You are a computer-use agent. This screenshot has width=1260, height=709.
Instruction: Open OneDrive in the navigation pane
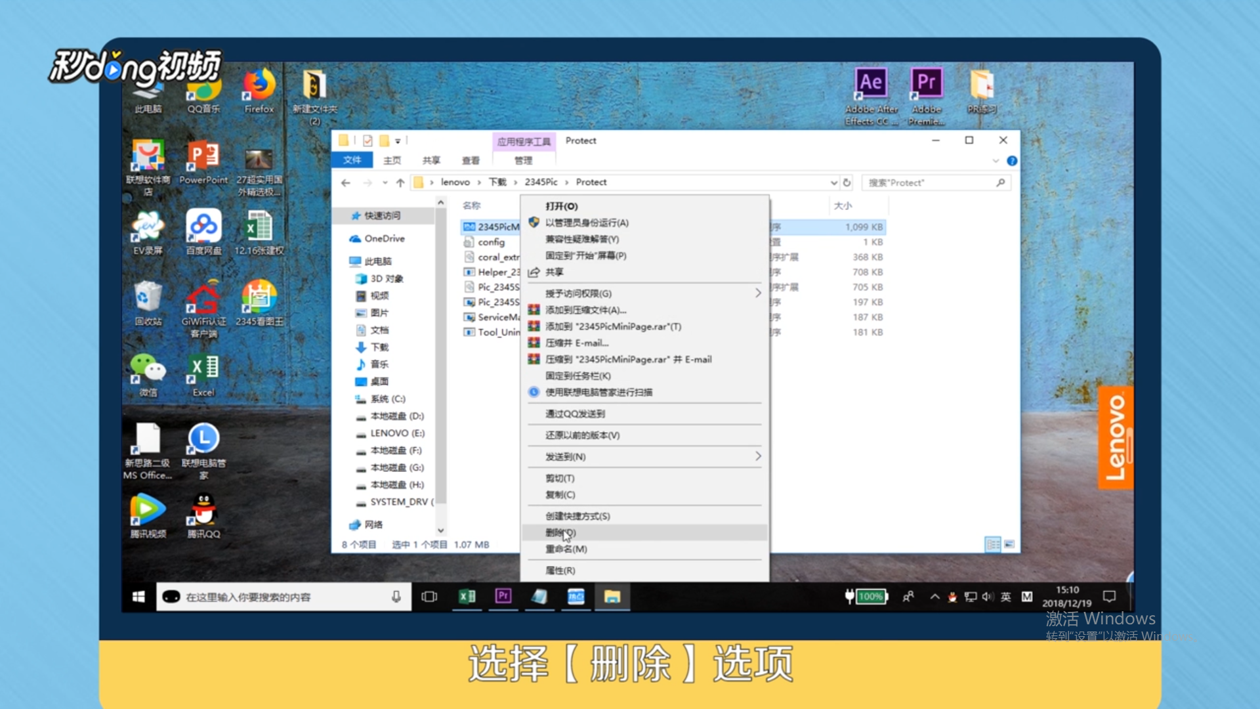(383, 238)
